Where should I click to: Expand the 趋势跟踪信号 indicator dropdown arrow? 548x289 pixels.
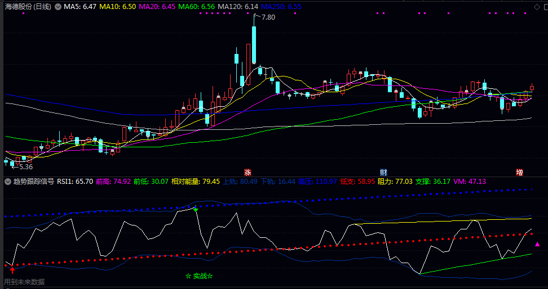coord(7,182)
